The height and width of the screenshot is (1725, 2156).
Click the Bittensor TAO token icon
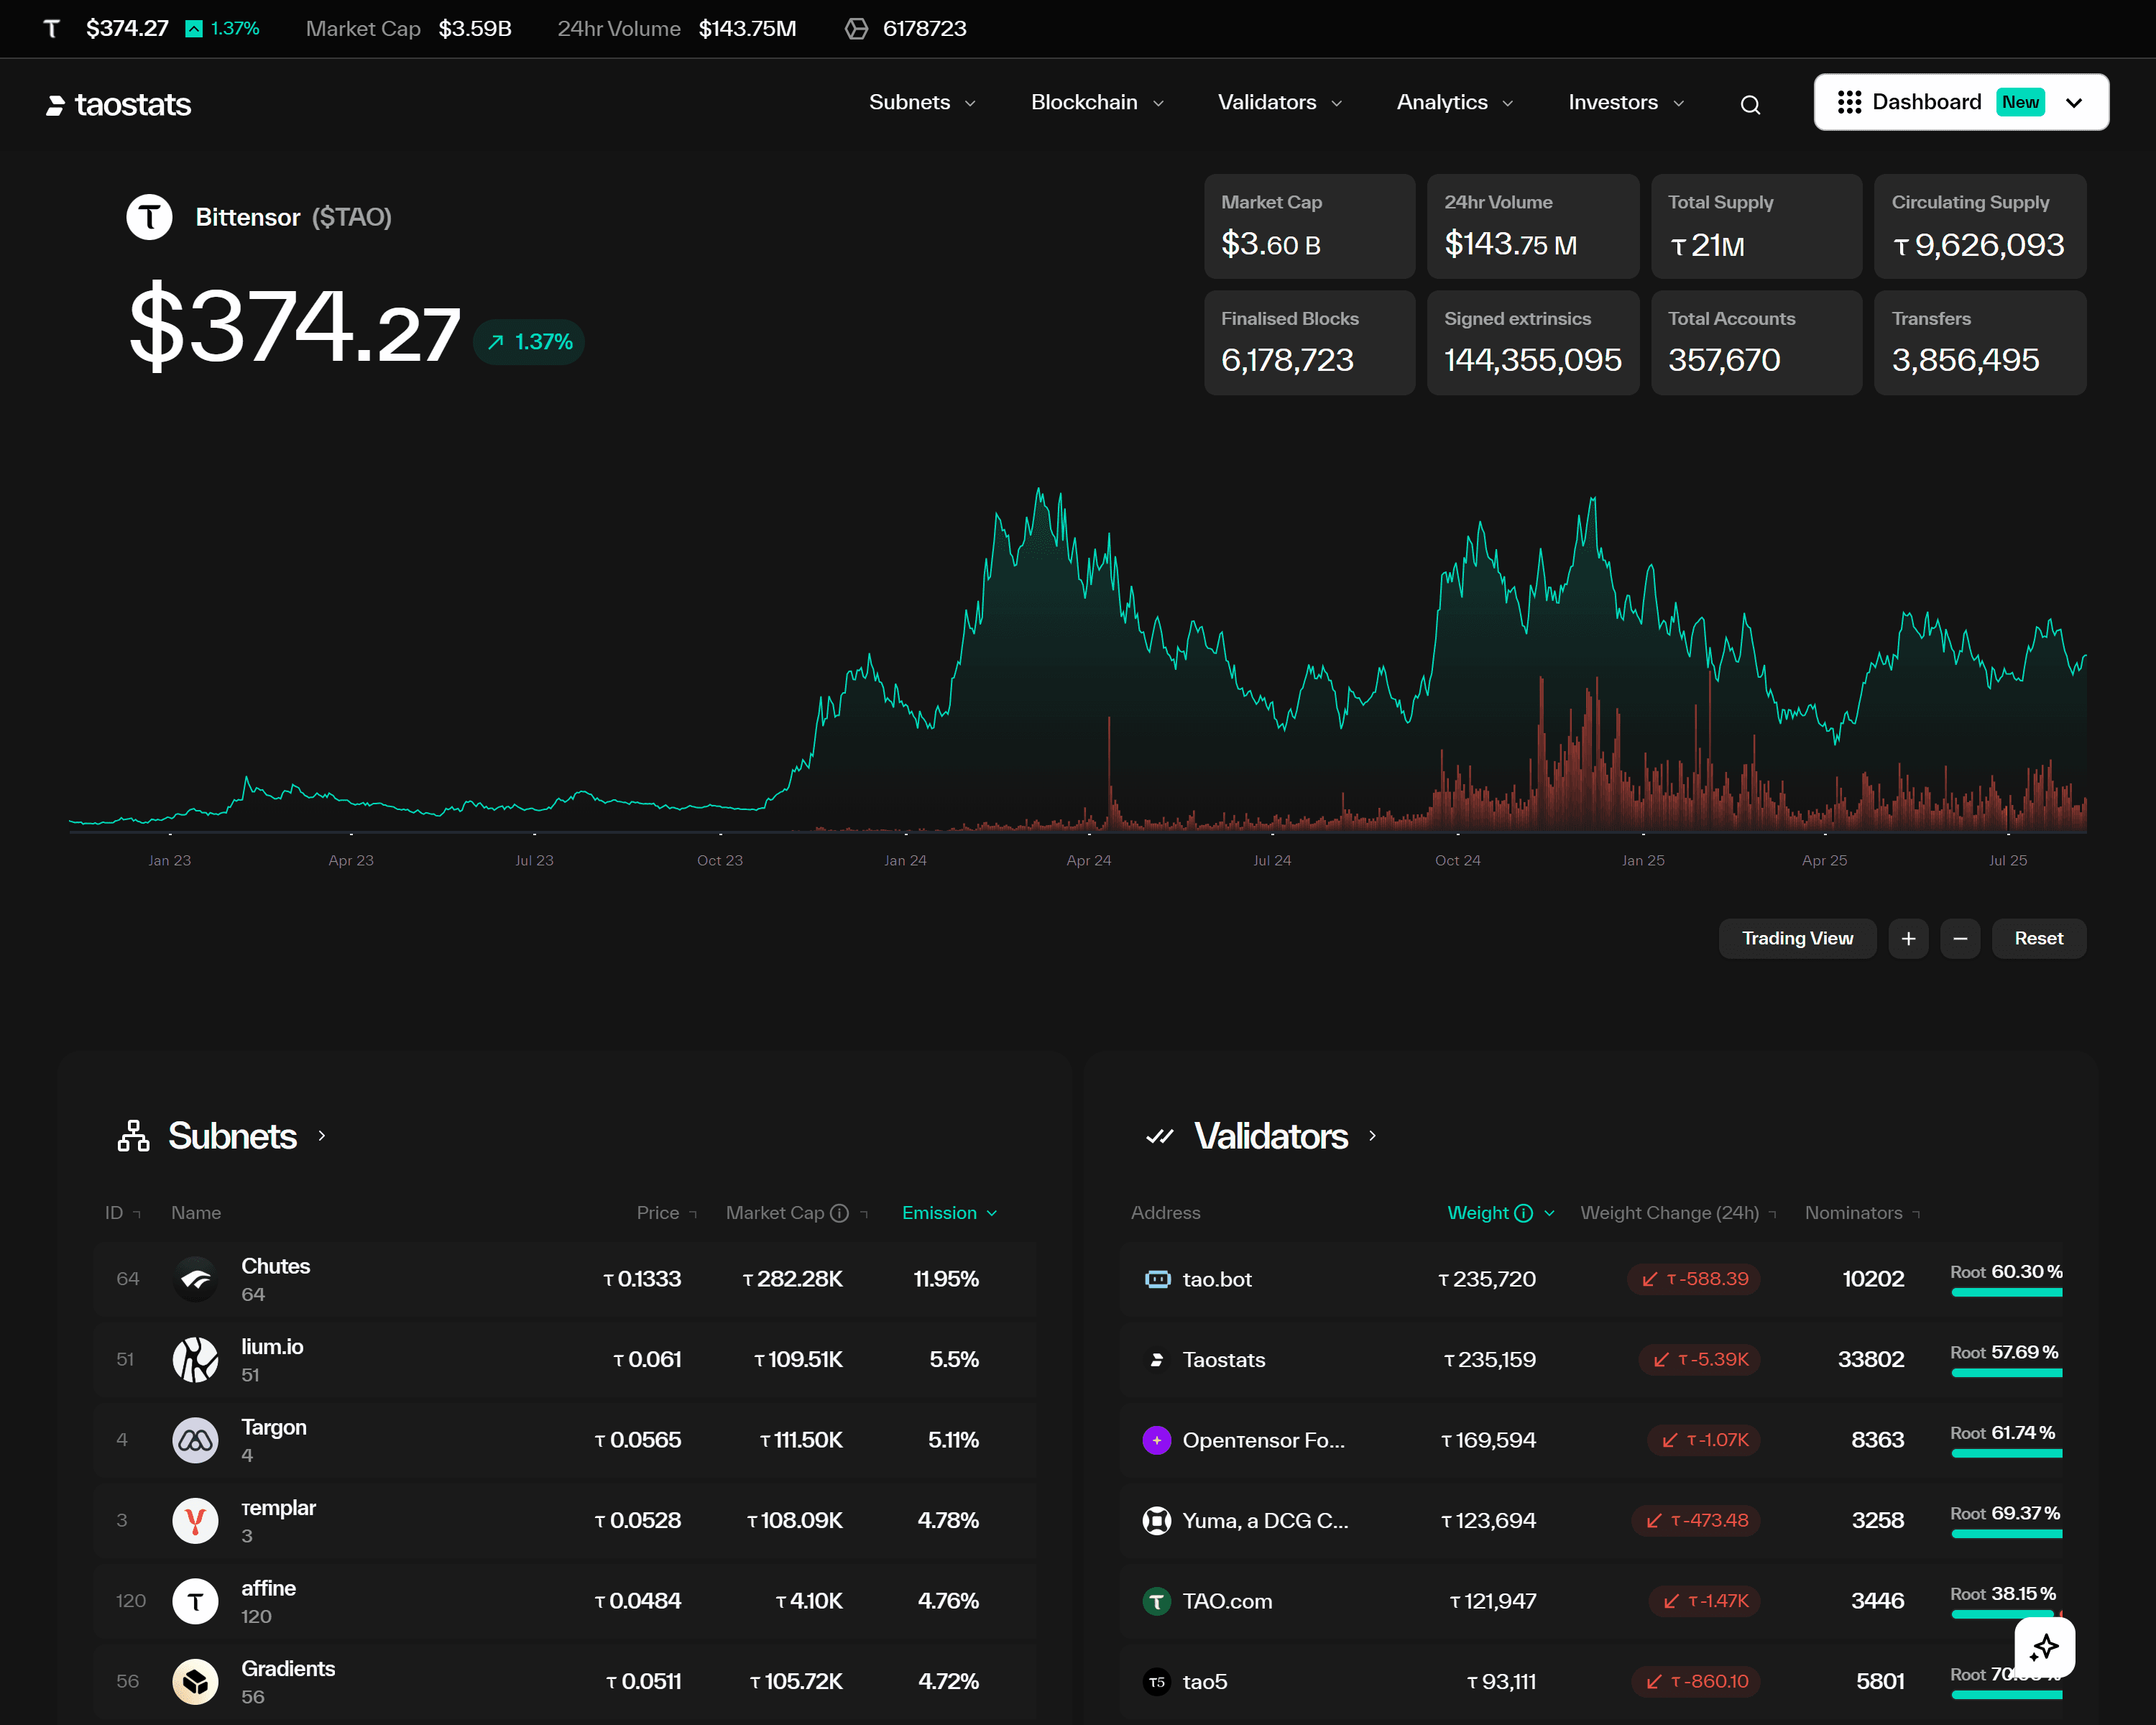pyautogui.click(x=150, y=216)
